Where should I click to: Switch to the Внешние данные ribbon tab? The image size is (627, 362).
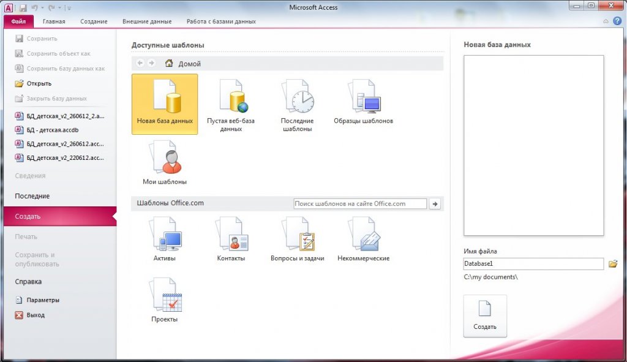click(147, 21)
